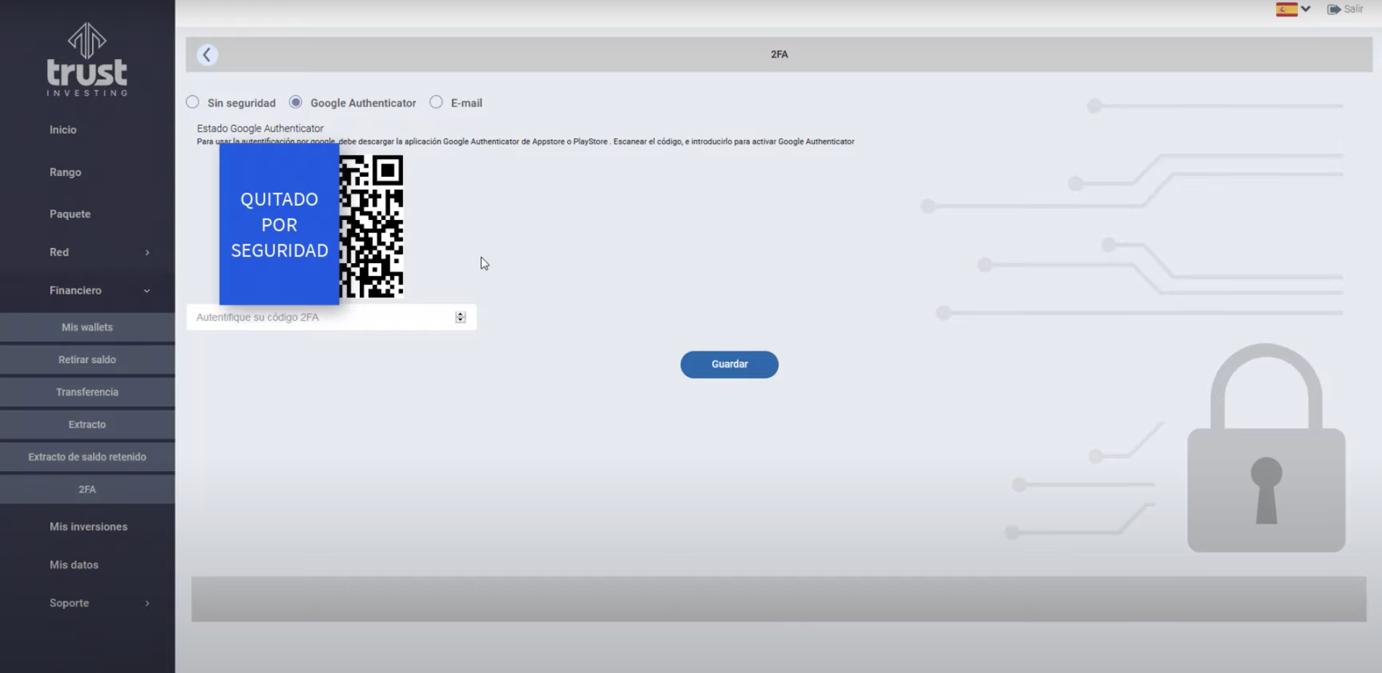Select the E-mail radio option

(x=436, y=102)
